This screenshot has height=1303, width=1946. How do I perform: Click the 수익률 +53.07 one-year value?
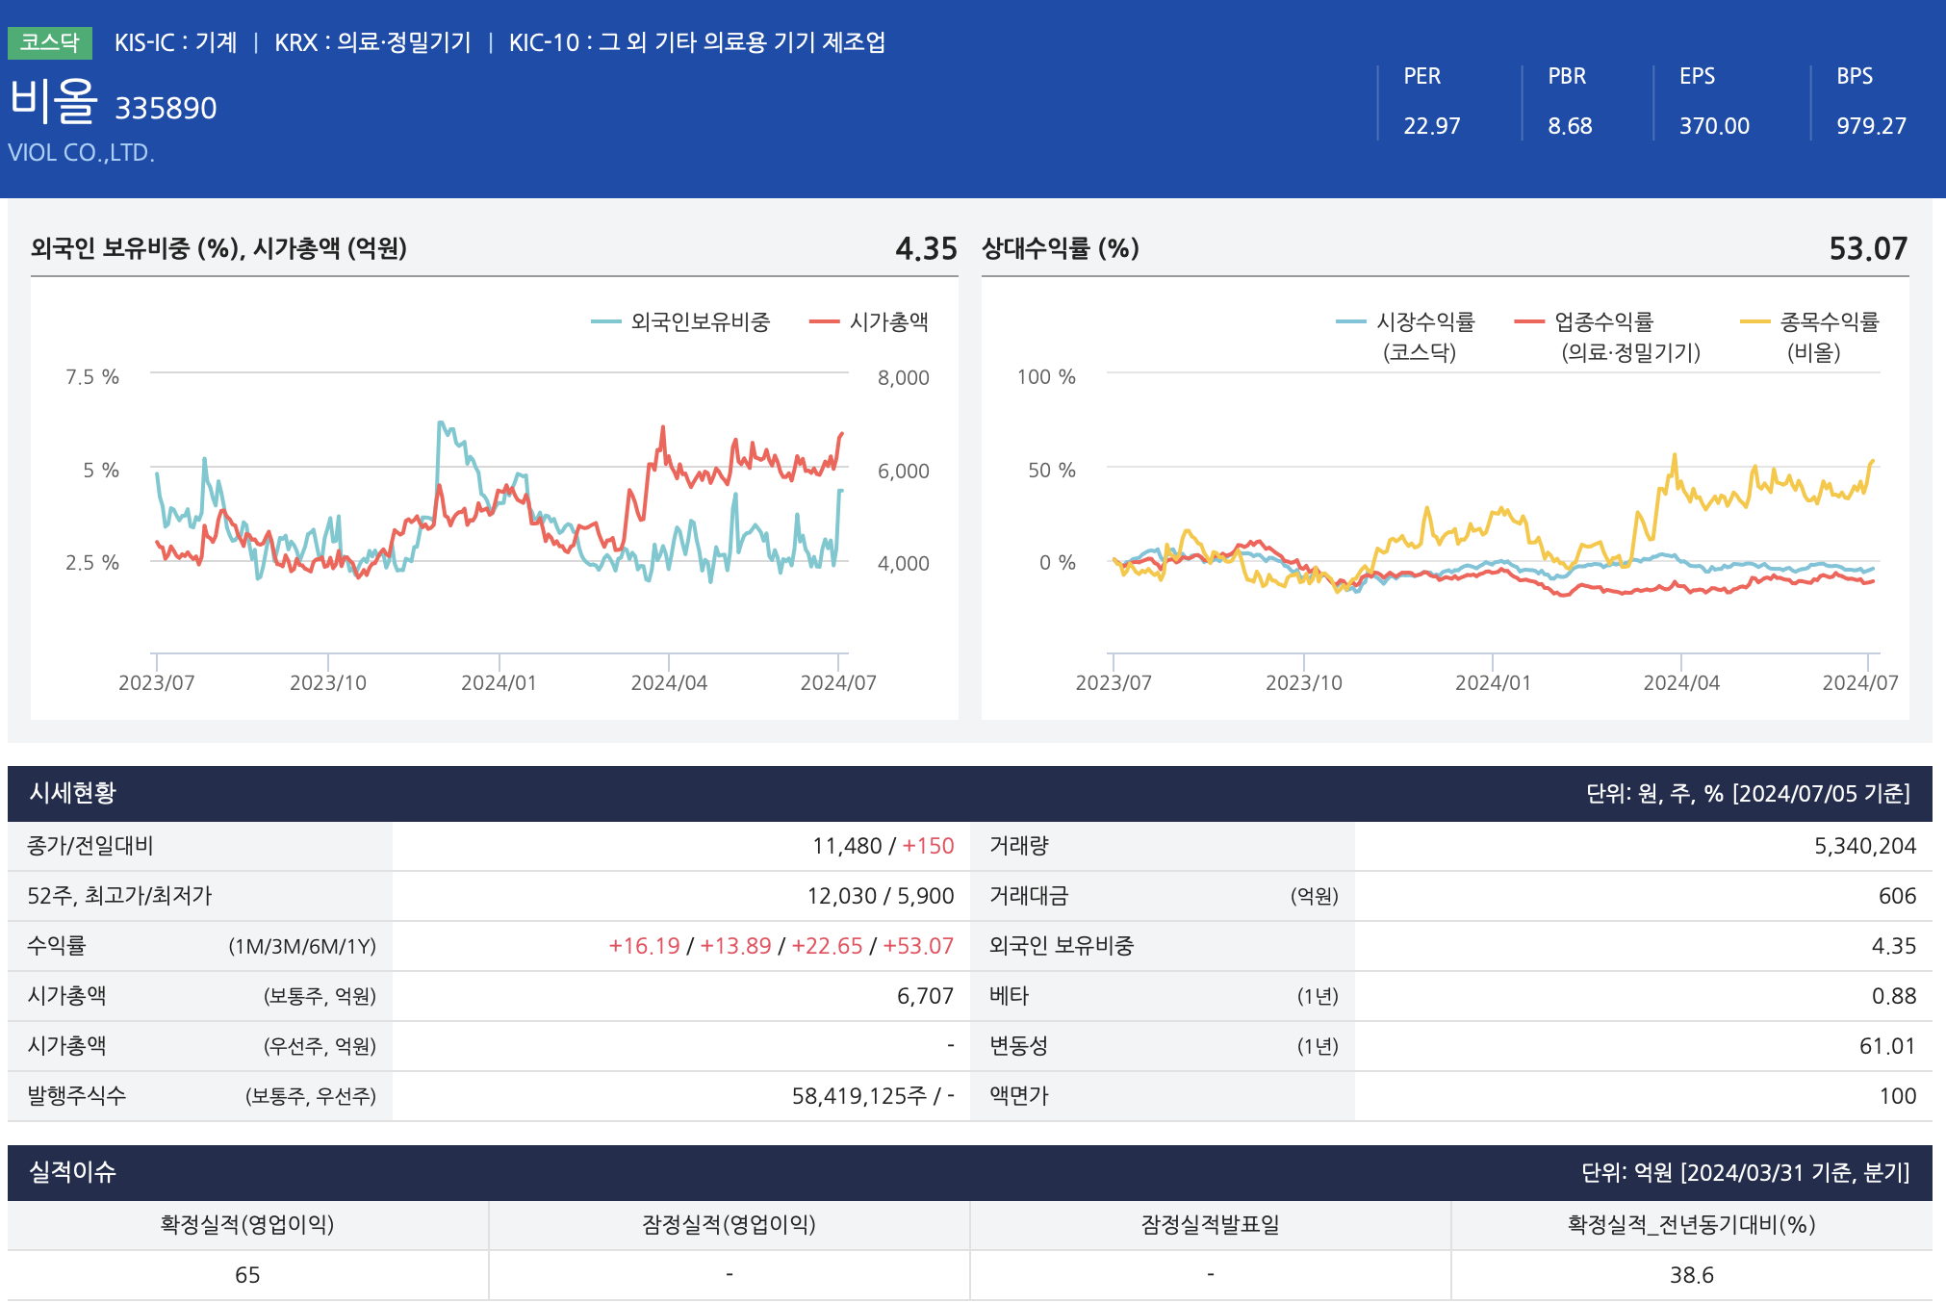(918, 946)
